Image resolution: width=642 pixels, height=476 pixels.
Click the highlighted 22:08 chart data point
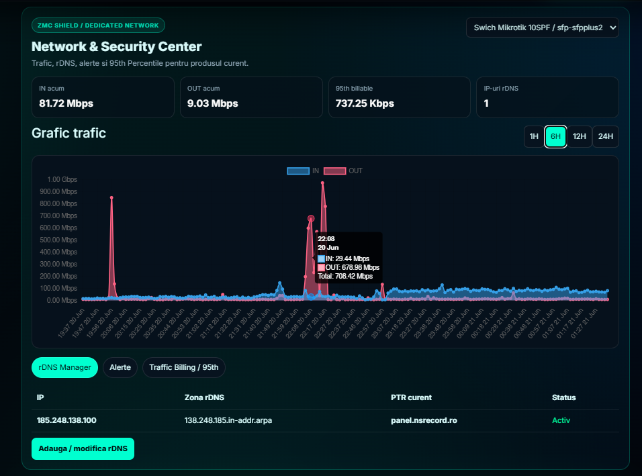[x=311, y=219]
